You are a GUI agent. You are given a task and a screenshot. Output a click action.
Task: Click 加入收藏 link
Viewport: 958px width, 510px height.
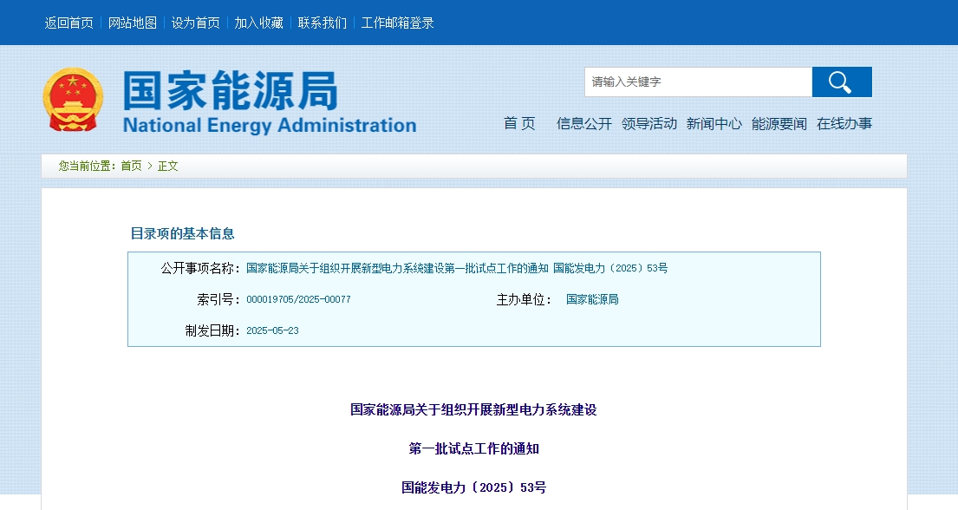(259, 23)
